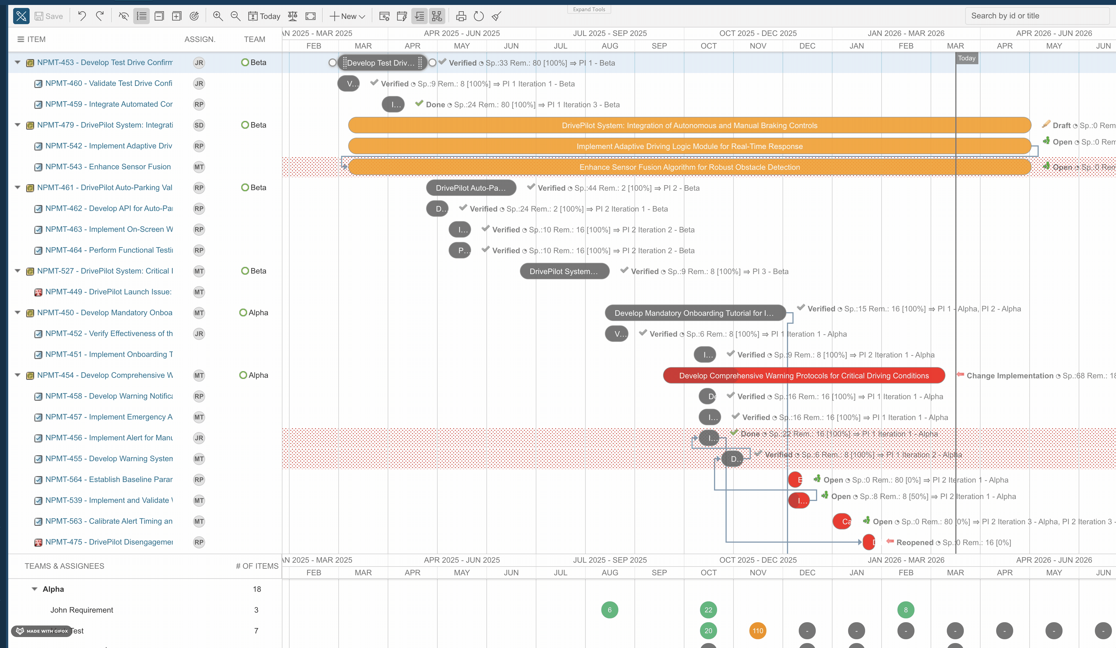
Task: Click the undo arrow icon
Action: (82, 16)
